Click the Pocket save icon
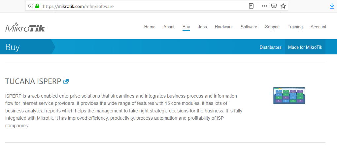The image size is (337, 151). (274, 6)
